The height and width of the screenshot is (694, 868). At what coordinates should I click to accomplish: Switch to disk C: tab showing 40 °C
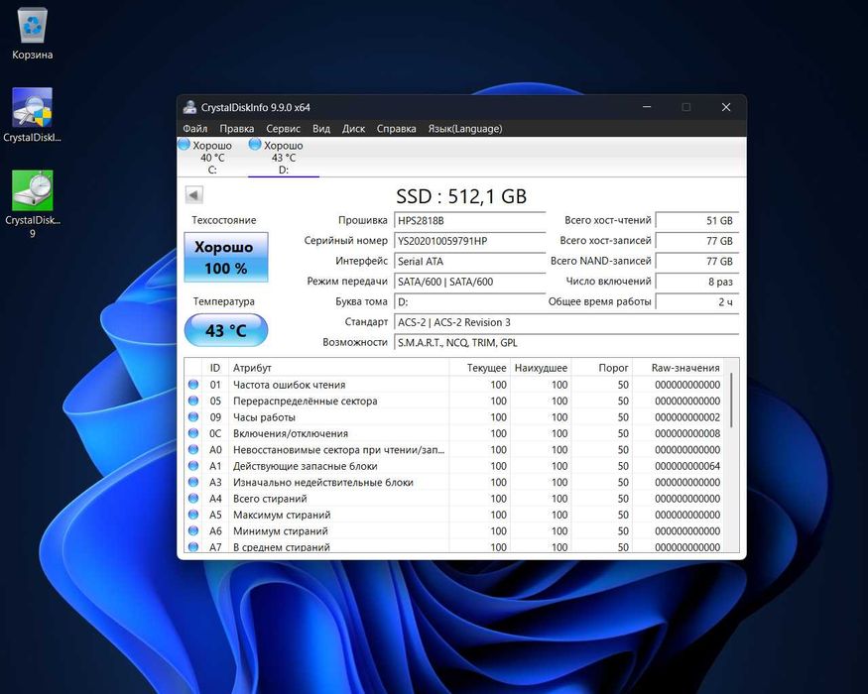(212, 158)
